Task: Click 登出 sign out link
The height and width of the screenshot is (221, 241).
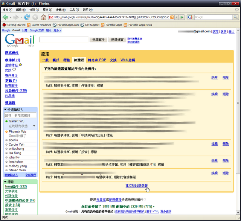Action: tap(231, 31)
